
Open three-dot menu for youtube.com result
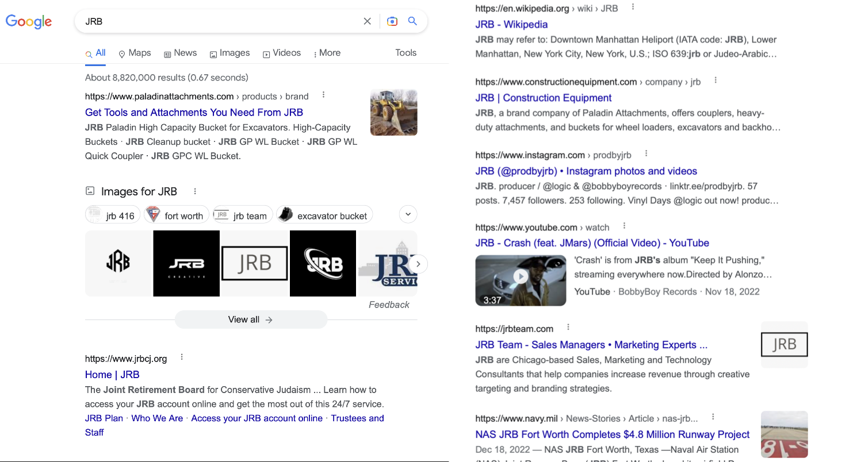(624, 226)
